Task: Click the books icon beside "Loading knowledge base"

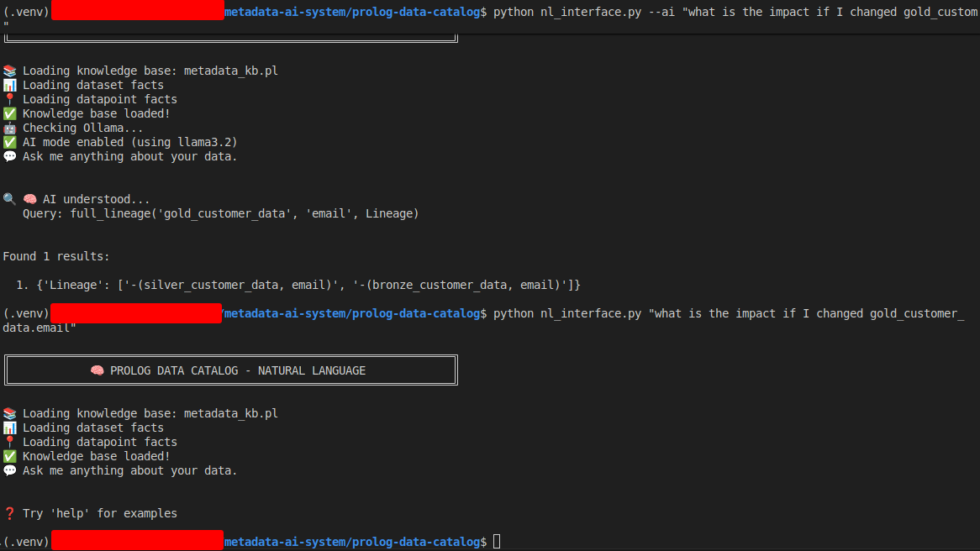Action: 10,71
